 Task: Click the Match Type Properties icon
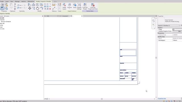click(x=15, y=9)
